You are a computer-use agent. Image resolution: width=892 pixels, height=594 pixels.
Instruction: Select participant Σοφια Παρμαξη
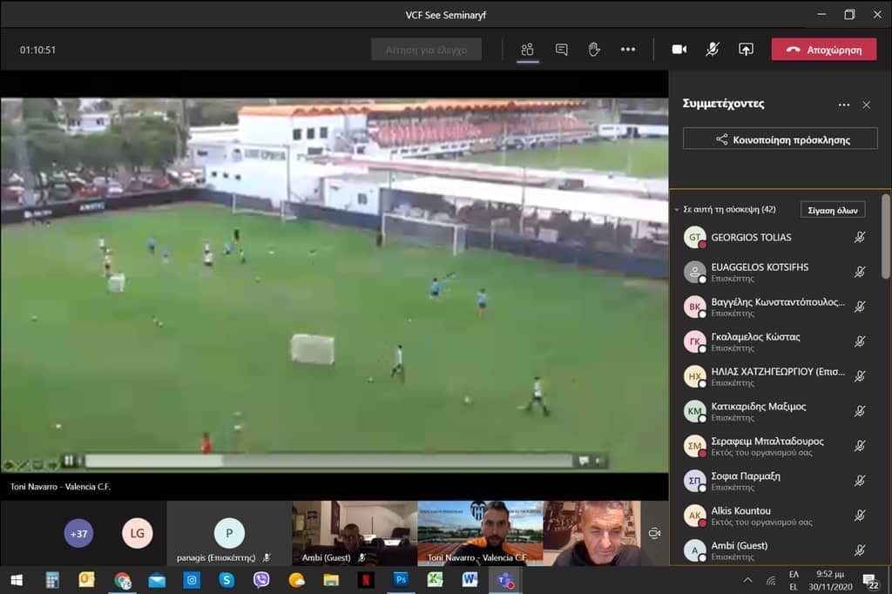pos(776,481)
